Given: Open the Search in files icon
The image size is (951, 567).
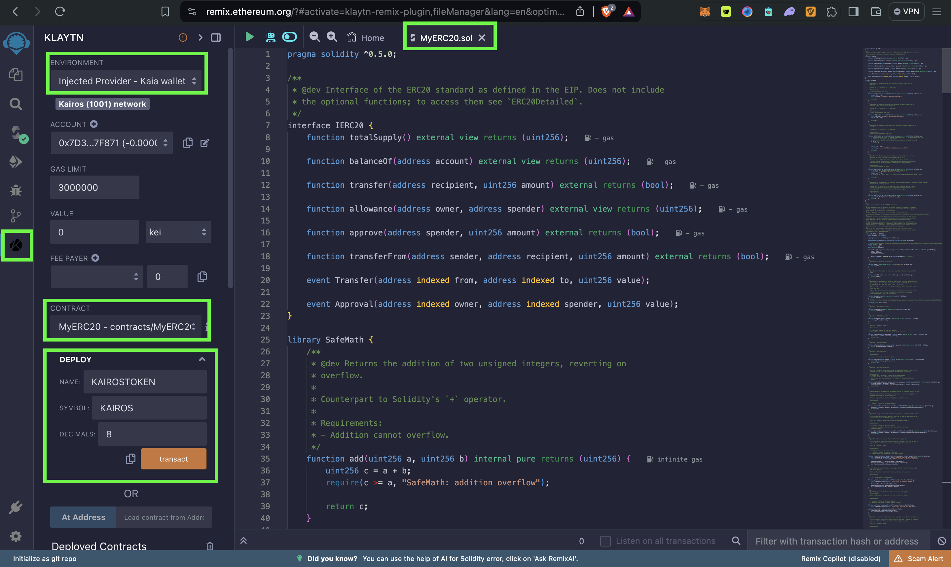Looking at the screenshot, I should click(16, 103).
